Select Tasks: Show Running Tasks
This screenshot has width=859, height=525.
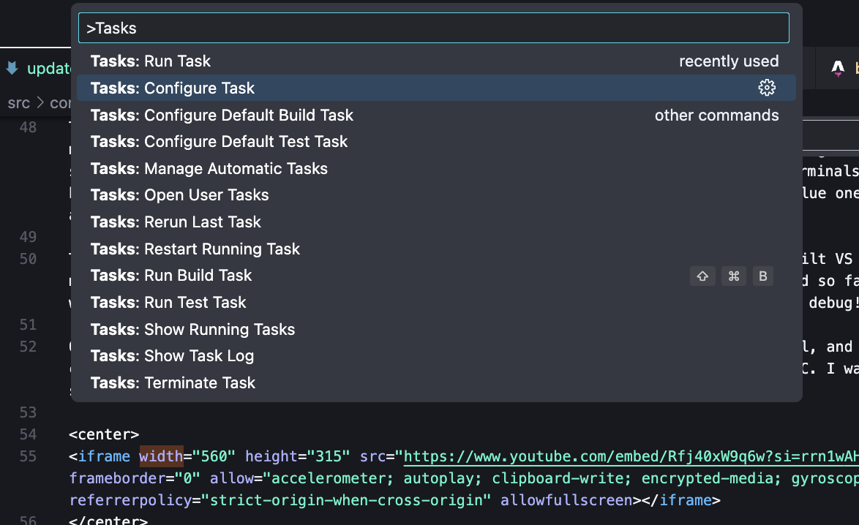192,330
